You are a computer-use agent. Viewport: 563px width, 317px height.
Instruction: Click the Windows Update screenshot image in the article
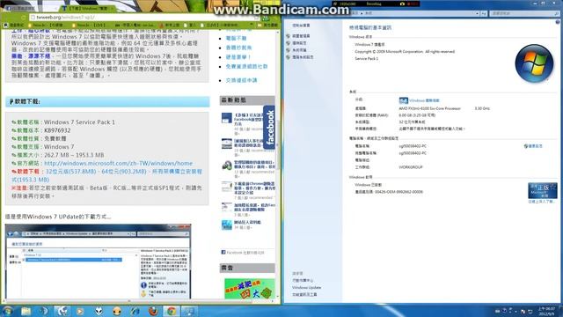98,262
